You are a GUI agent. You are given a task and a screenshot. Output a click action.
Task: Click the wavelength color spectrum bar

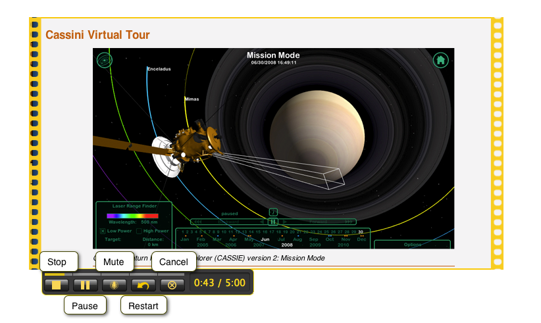pos(132,216)
